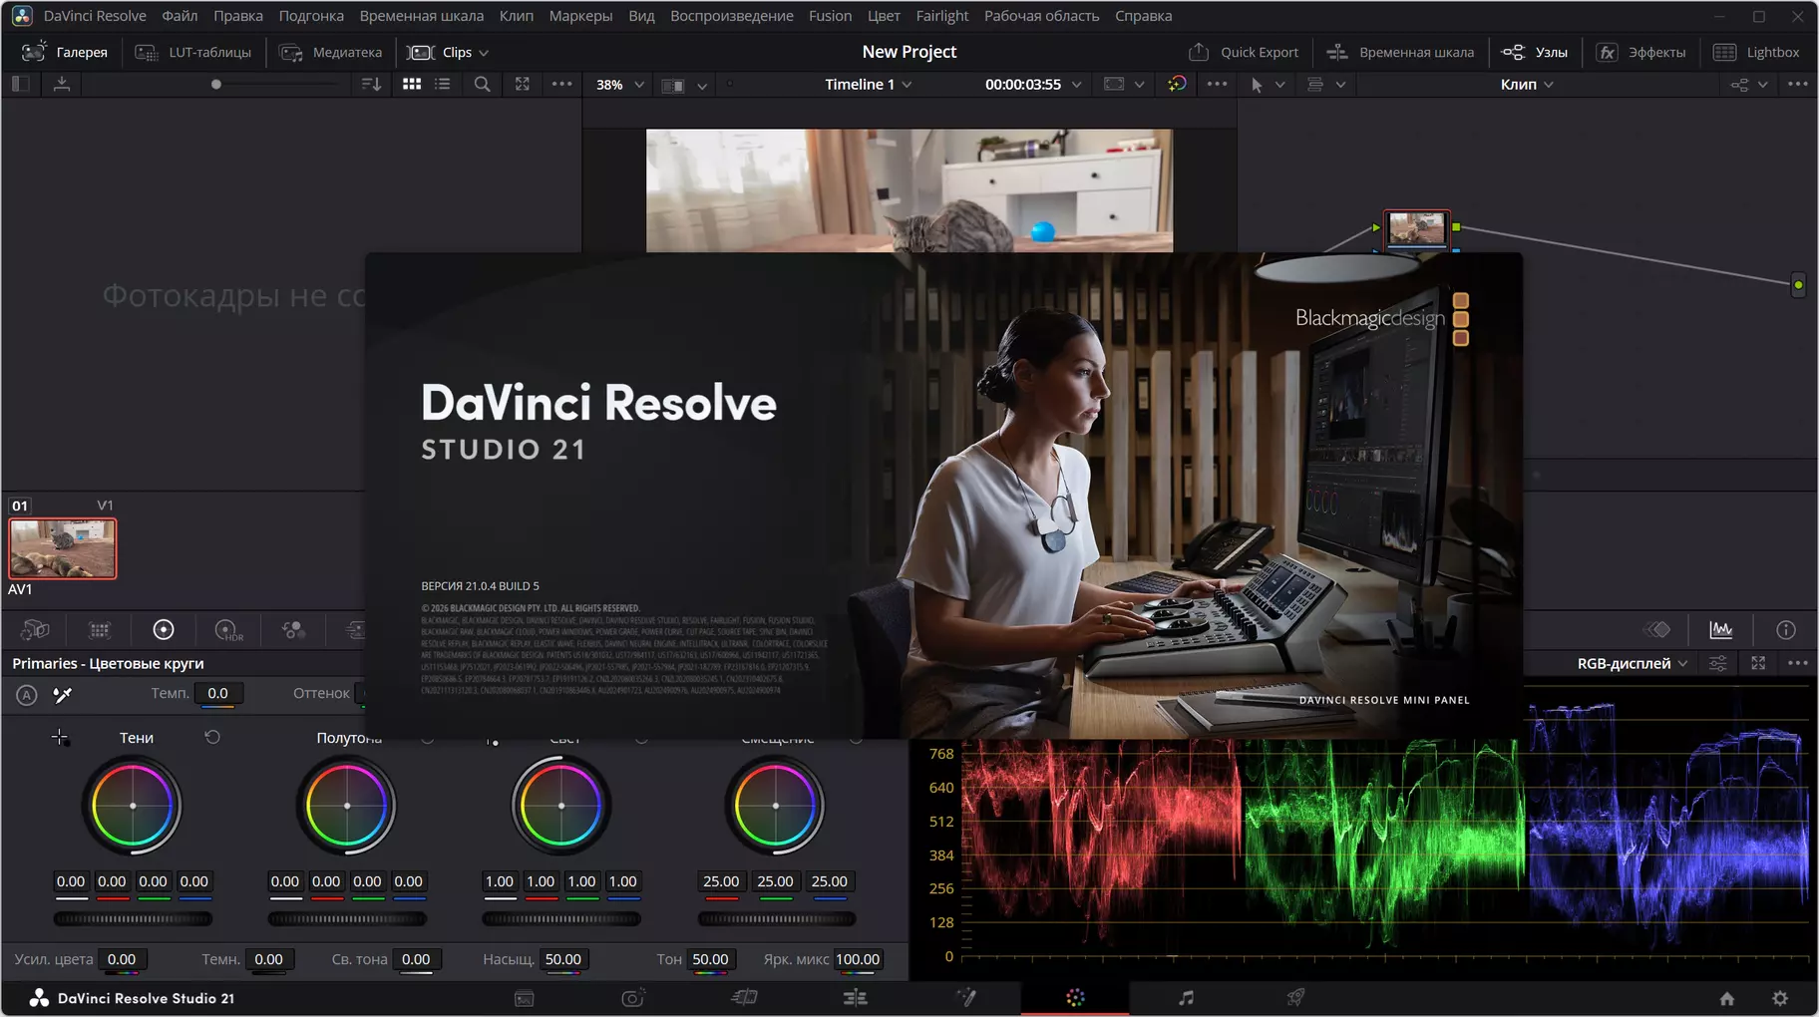This screenshot has width=1819, height=1017.
Task: Open the RGB-дисплей scope type dropdown
Action: pos(1633,663)
